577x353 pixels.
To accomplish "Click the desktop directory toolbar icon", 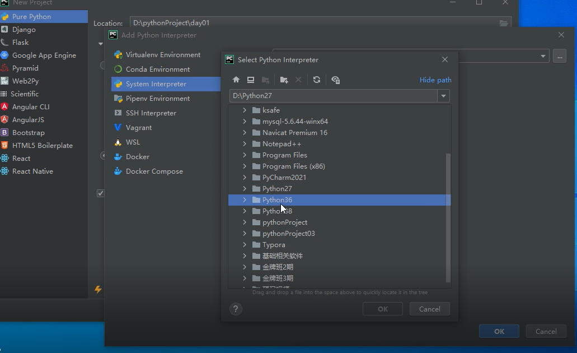I will click(x=251, y=80).
